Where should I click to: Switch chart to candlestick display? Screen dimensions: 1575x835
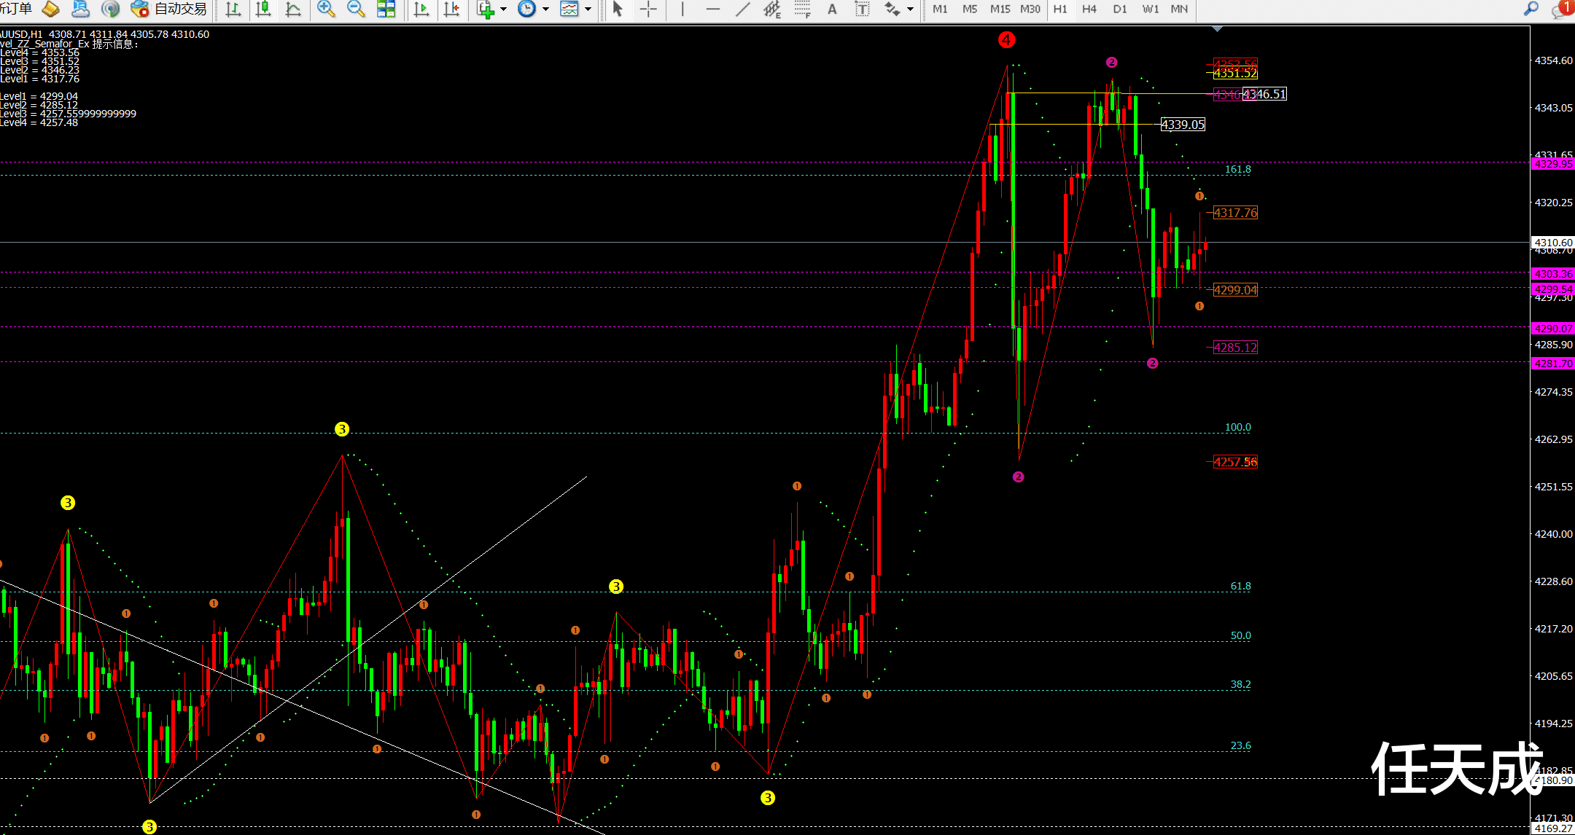263,9
